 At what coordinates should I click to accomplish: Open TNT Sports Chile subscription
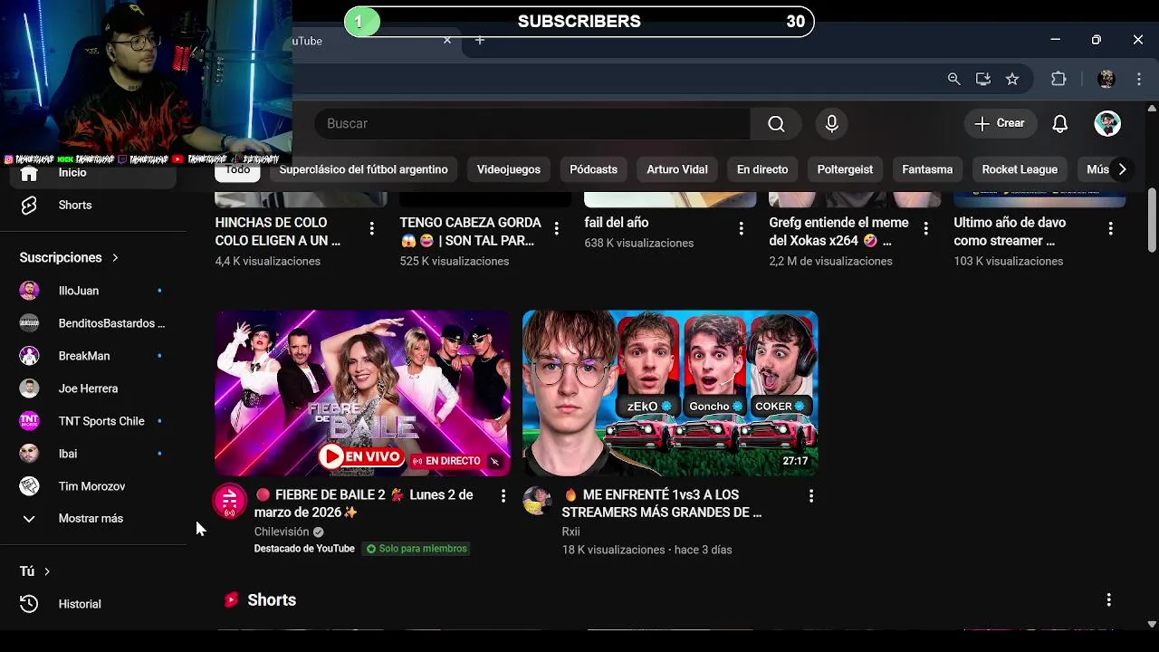click(x=93, y=421)
